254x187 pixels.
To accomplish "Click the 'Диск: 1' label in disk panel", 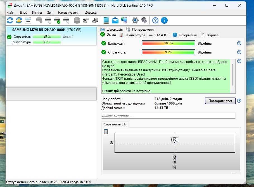I will pos(68,37).
